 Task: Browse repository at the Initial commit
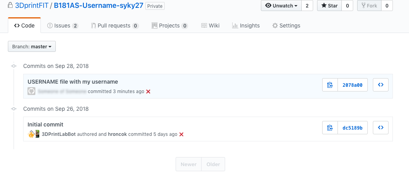380,128
